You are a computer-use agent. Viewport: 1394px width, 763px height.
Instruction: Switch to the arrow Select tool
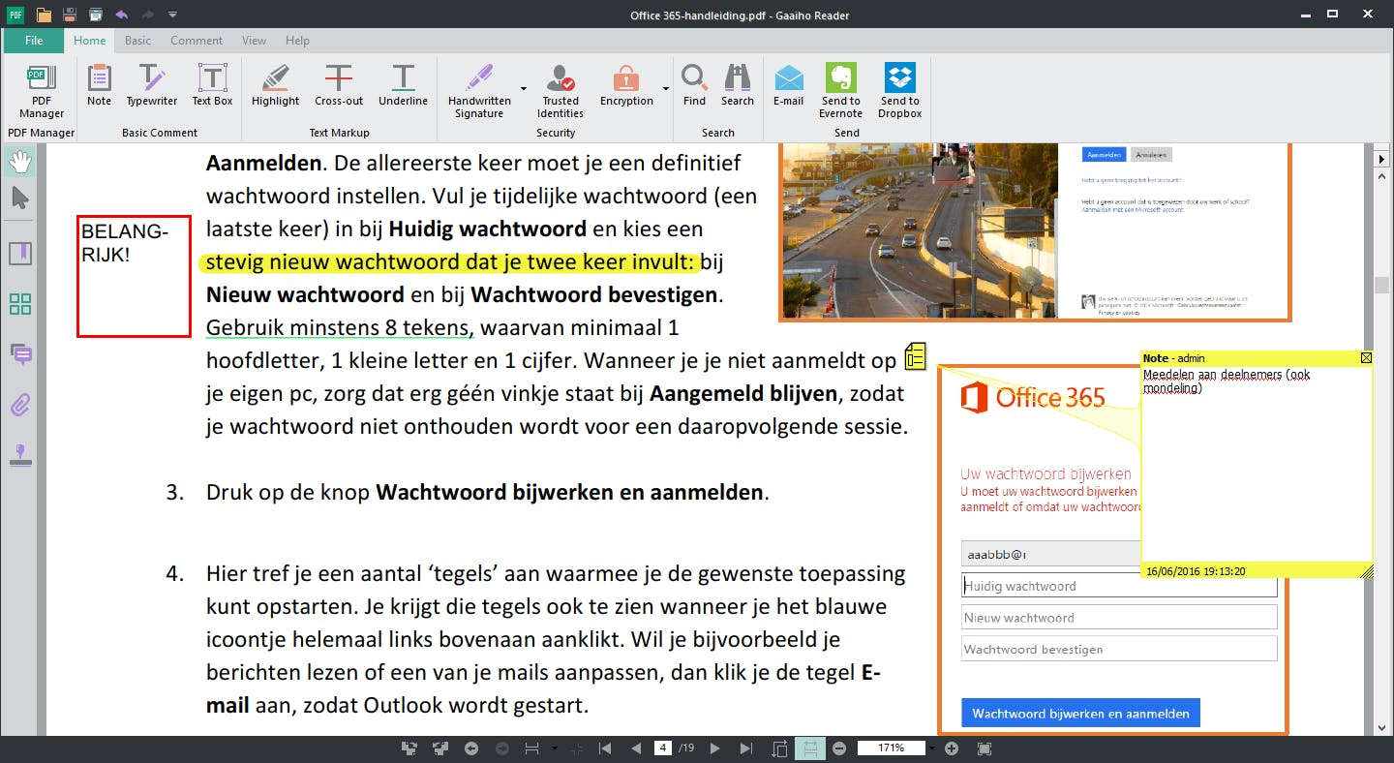coord(19,198)
